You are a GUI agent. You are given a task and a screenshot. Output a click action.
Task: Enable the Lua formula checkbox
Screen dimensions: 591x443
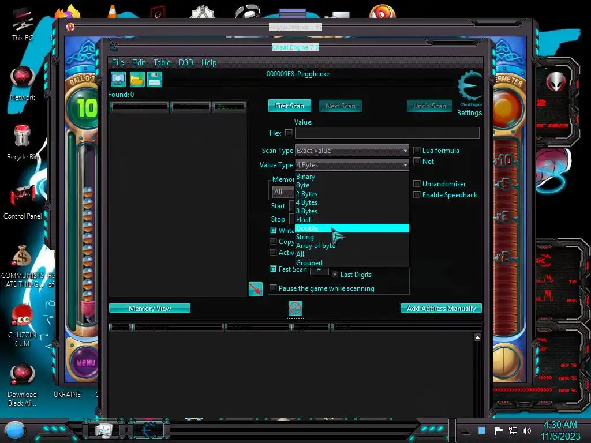click(417, 150)
